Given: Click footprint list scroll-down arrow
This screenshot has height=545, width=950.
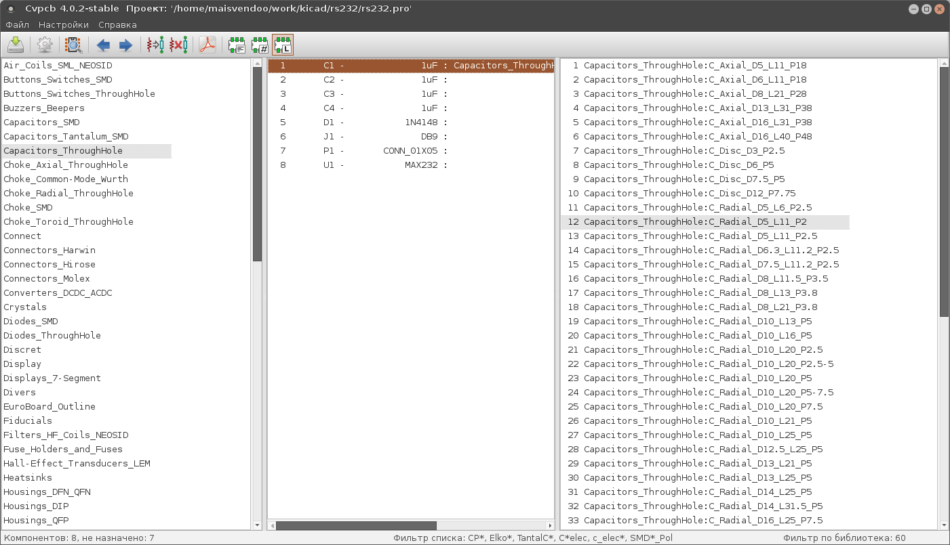Looking at the screenshot, I should (x=945, y=525).
